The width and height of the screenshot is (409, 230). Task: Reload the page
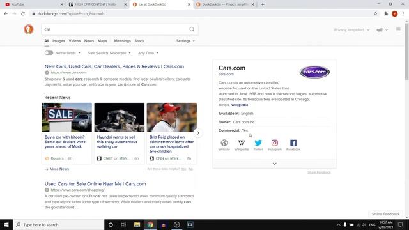pyautogui.click(x=23, y=14)
